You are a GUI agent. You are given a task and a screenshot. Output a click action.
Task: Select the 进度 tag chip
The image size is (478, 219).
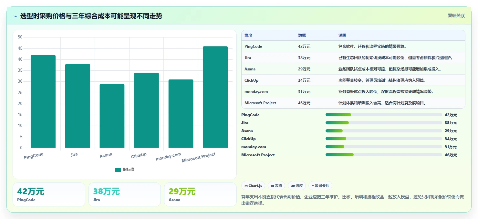[x=297, y=186]
